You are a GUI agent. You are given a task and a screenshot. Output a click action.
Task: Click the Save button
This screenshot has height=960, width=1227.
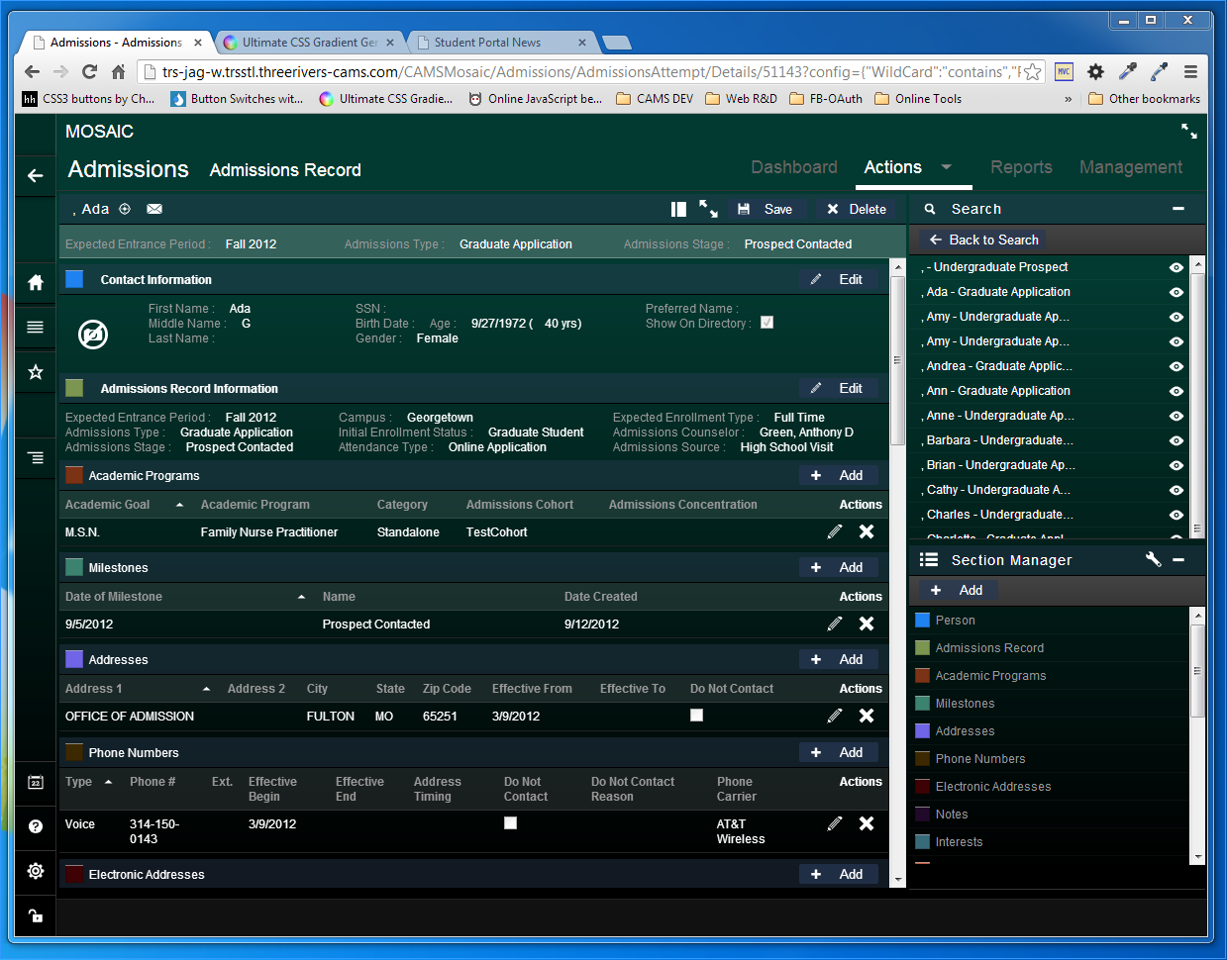(x=766, y=209)
